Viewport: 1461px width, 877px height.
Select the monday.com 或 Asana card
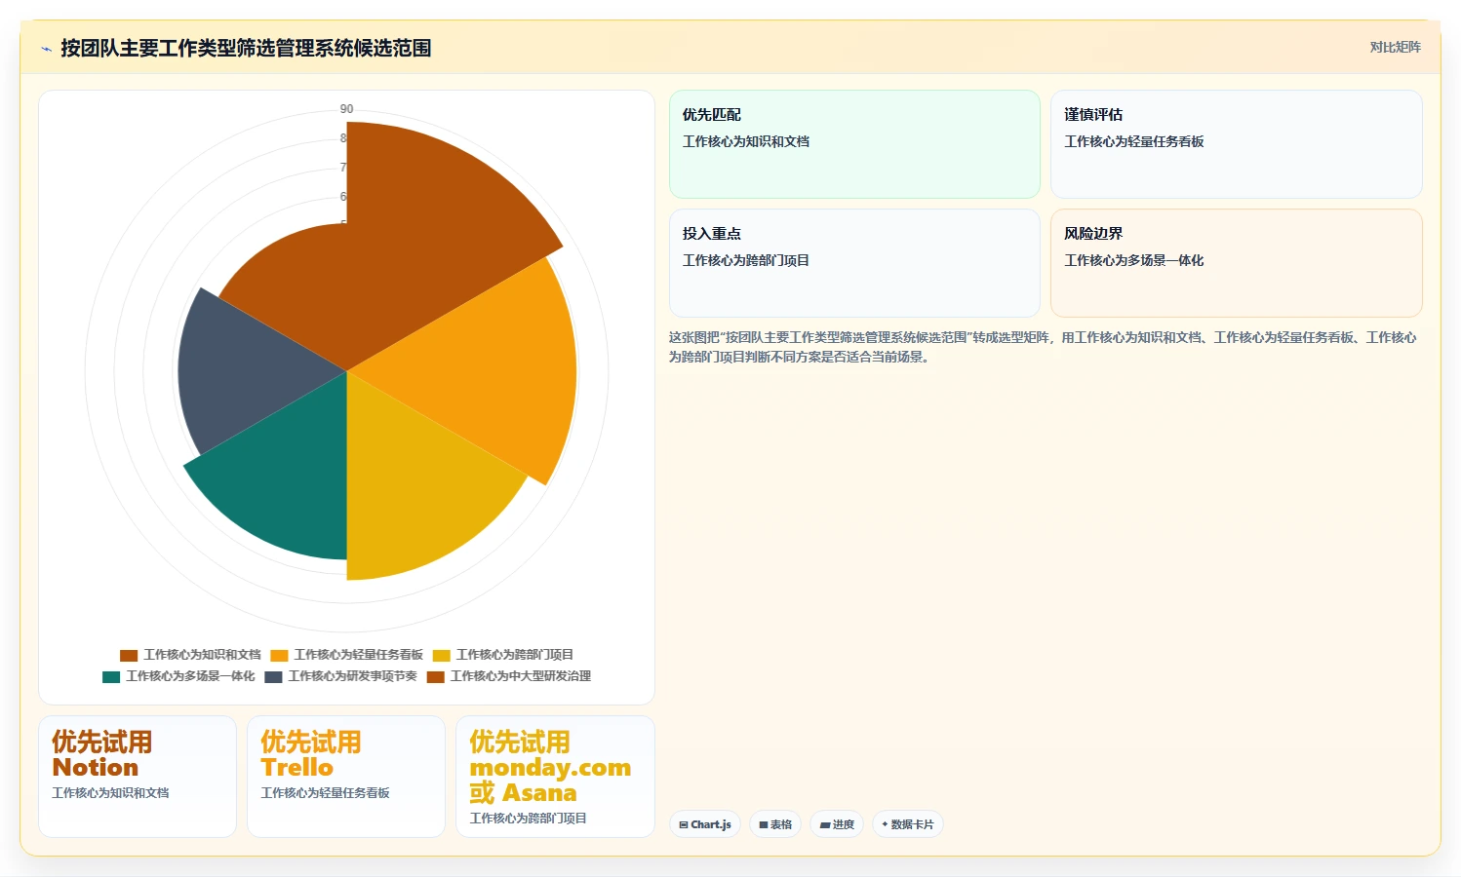555,777
